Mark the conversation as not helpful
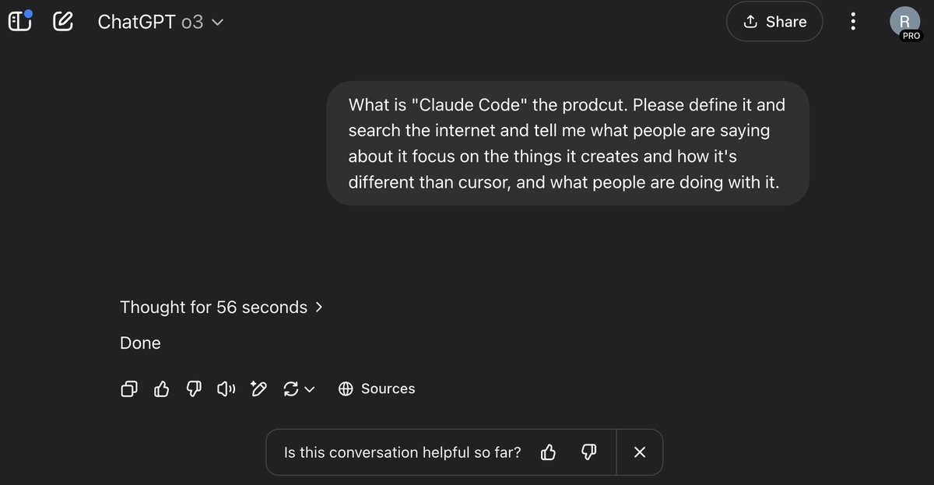Image resolution: width=934 pixels, height=485 pixels. (589, 452)
